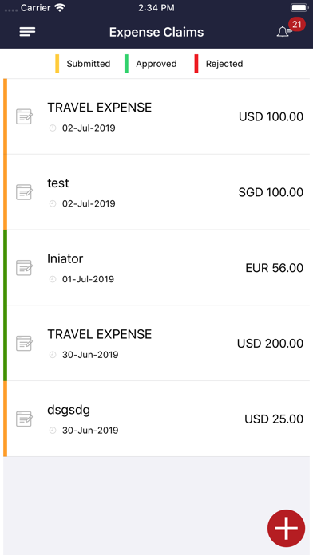Viewport: 313px width, 555px height.
Task: Select the green Approved color swatch
Action: tap(126, 64)
